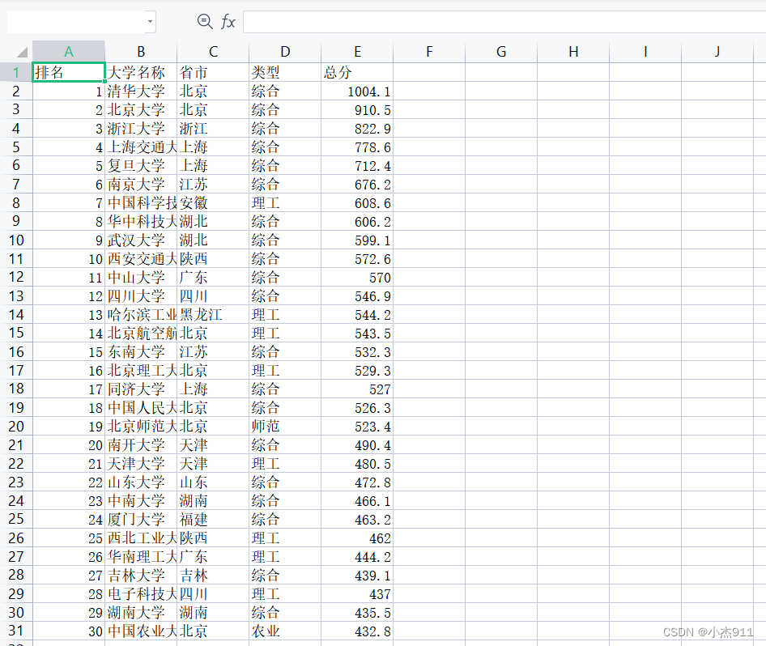
Task: Select the cell '武汉大学'
Action: point(141,240)
